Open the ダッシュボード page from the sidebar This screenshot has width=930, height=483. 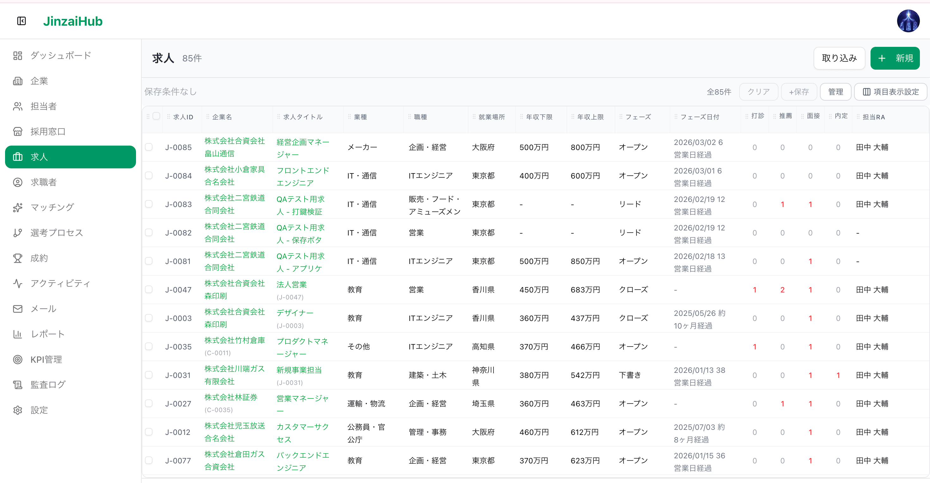tap(59, 55)
